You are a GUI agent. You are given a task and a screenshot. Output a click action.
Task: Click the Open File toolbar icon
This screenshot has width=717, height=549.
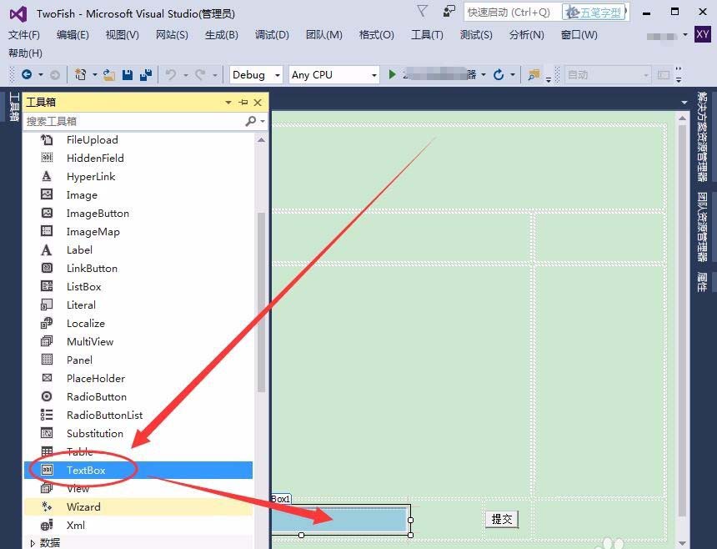tap(107, 76)
